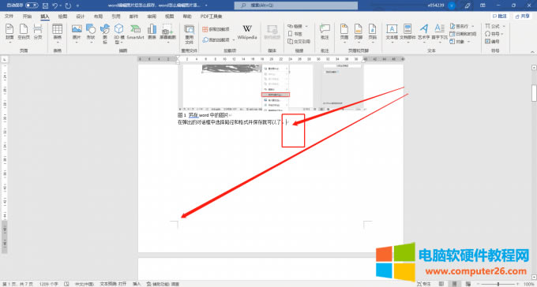Viewport: 537px width, 287px height.
Task: Switch to the View ribbon tab
Action: (x=170, y=17)
